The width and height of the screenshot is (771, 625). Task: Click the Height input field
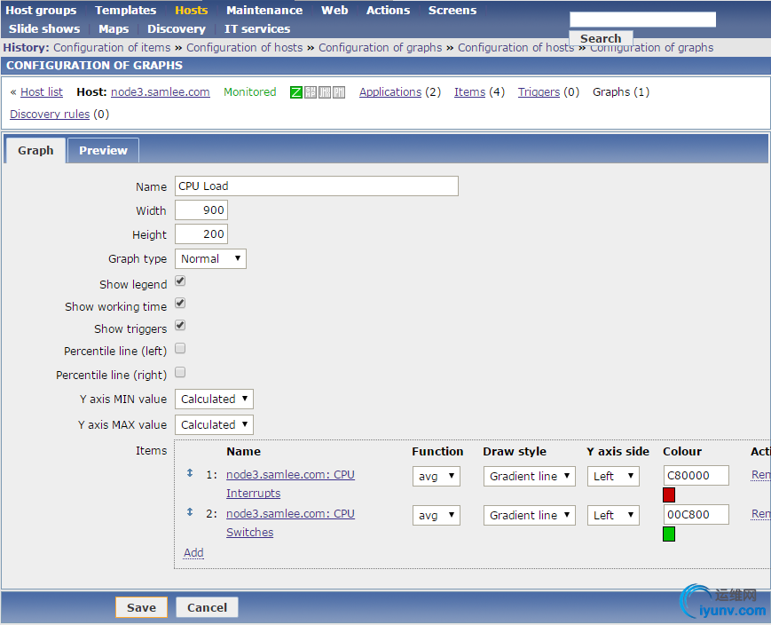[201, 234]
